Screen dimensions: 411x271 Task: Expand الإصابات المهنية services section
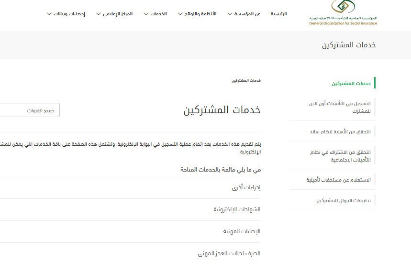[x=242, y=232]
